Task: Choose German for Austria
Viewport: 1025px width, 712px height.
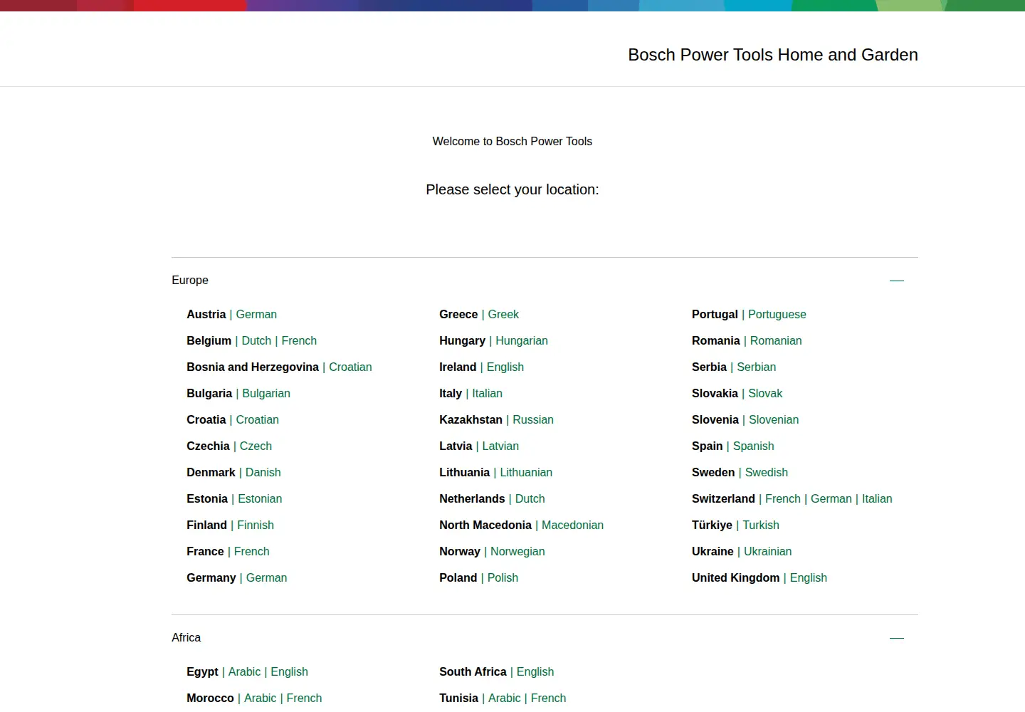Action: pyautogui.click(x=256, y=315)
